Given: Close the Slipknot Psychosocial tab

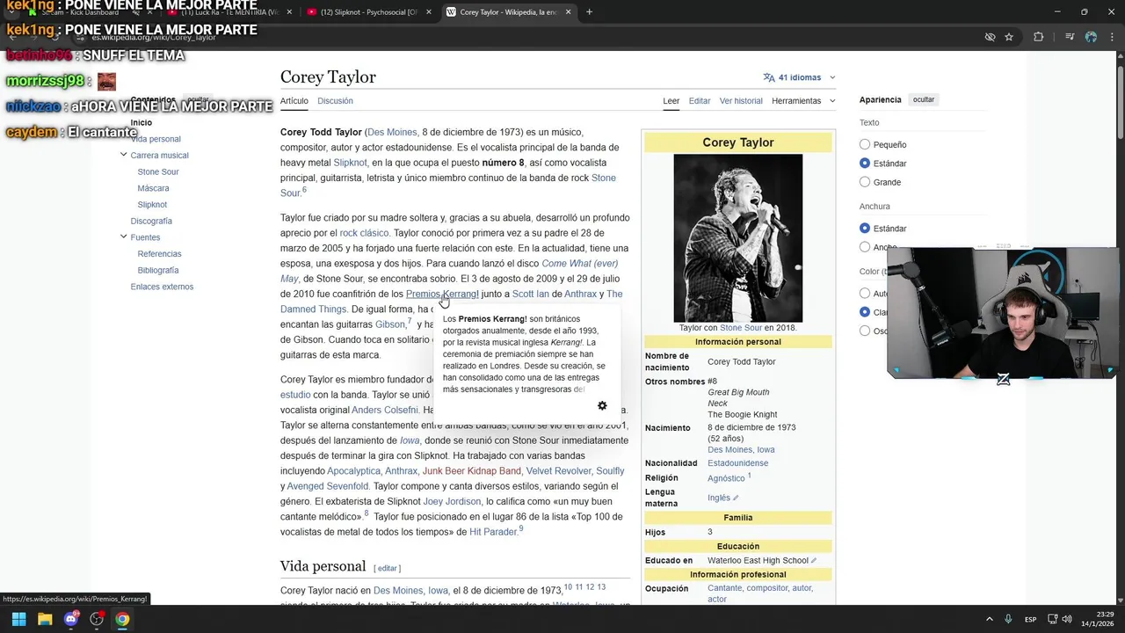Looking at the screenshot, I should [429, 12].
